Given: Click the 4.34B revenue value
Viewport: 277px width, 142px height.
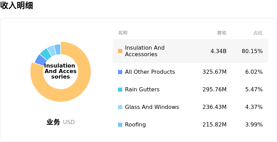Looking at the screenshot, I should coord(218,51).
